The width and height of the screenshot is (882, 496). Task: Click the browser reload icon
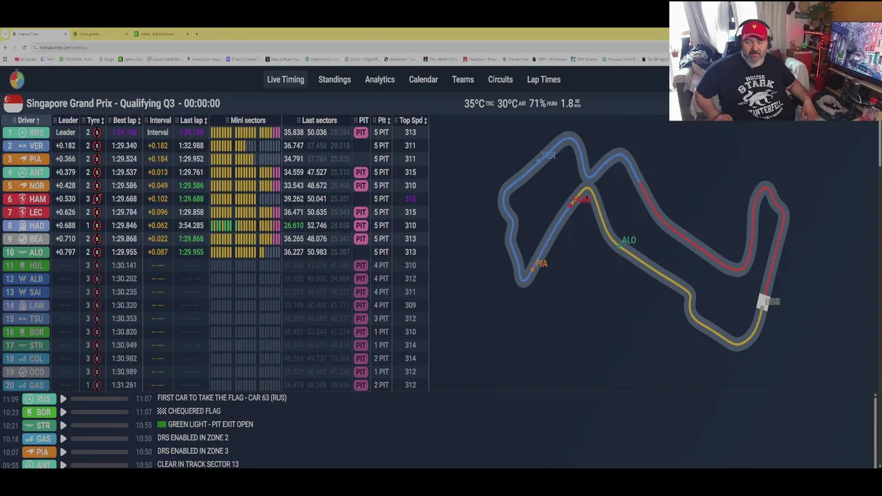pyautogui.click(x=23, y=48)
